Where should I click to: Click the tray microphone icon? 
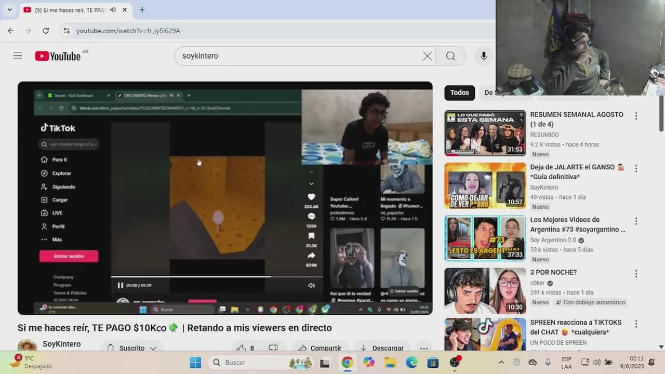[x=548, y=363]
